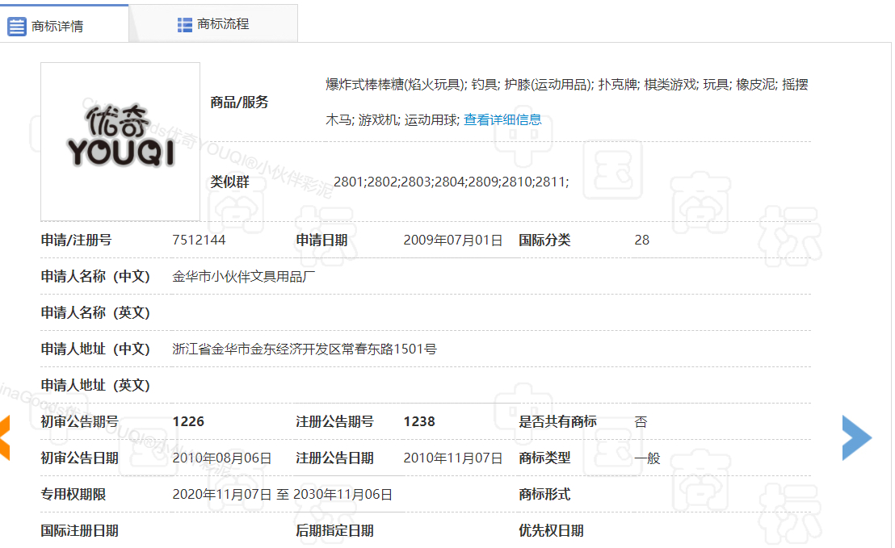
Task: Click the 类似群 label
Action: pos(229,182)
